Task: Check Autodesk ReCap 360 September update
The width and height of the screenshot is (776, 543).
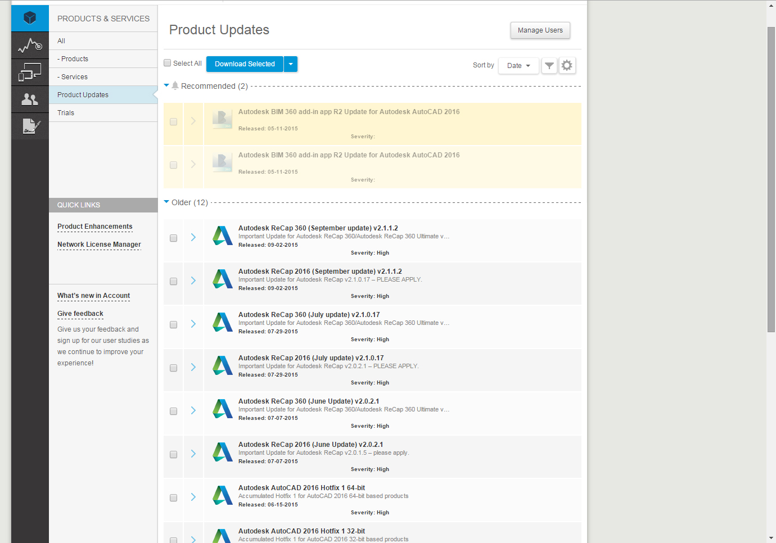Action: (173, 238)
